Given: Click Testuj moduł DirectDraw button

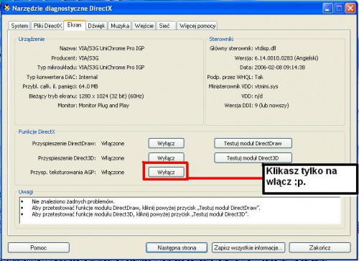Looking at the screenshot, I should (x=253, y=143).
